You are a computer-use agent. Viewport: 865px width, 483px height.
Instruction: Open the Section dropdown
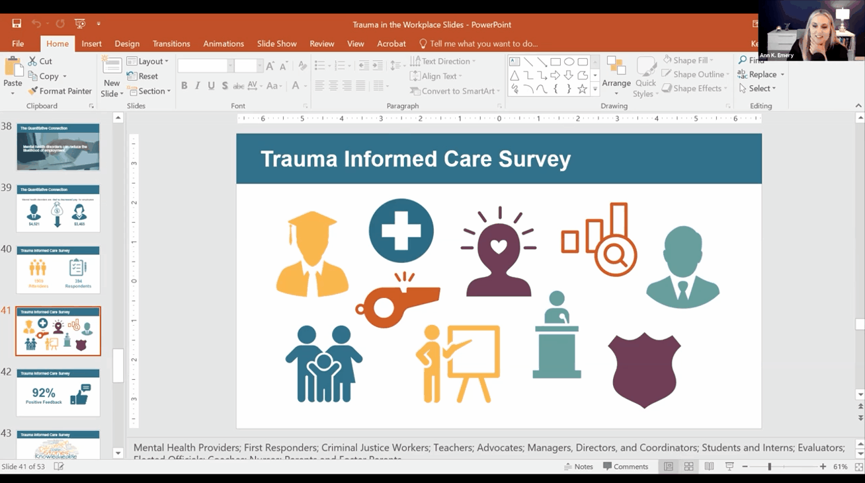tap(149, 91)
